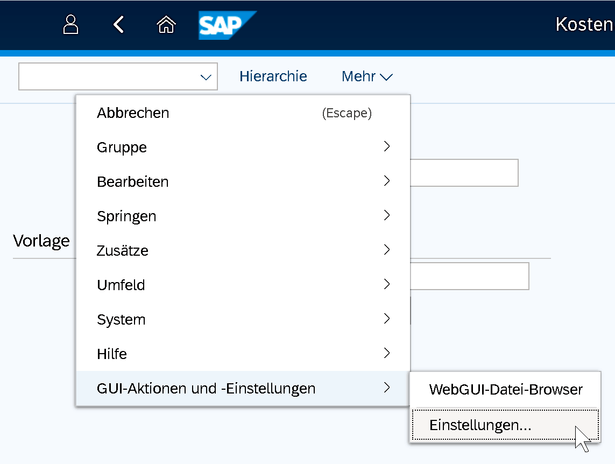Click the Hierarchie button
Screen dimensions: 615x464
(273, 76)
